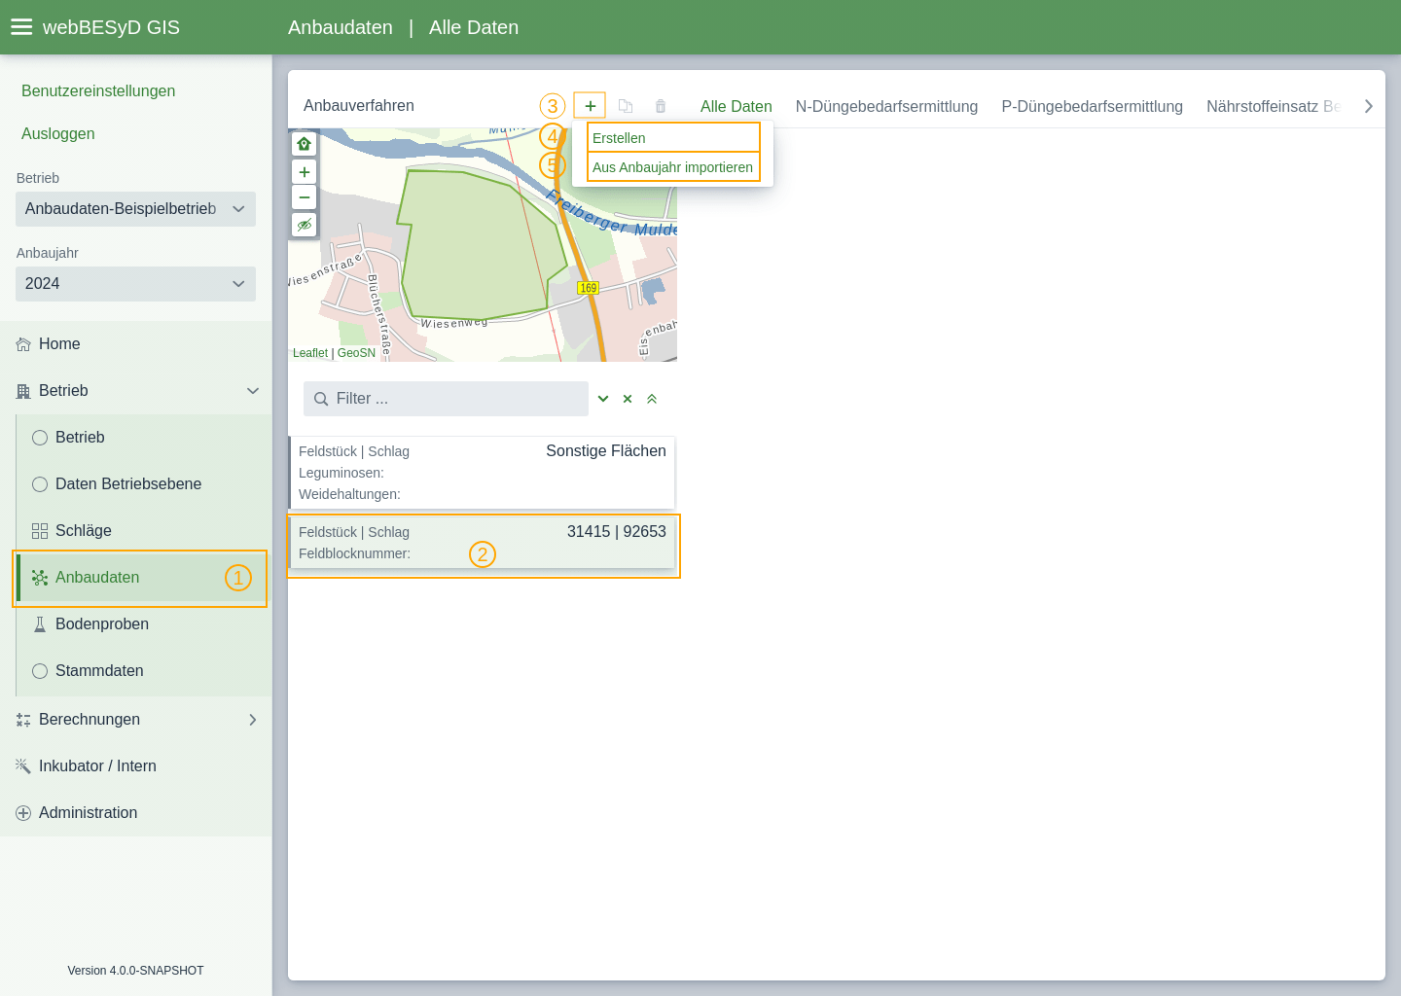Collapse the Betrieb menu section chevron

coord(253,391)
